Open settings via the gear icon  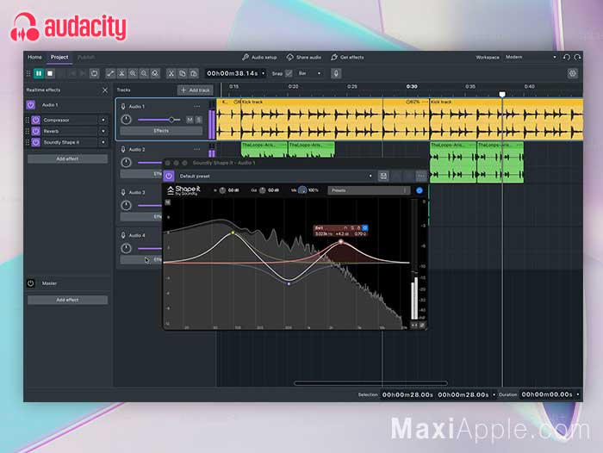(573, 73)
